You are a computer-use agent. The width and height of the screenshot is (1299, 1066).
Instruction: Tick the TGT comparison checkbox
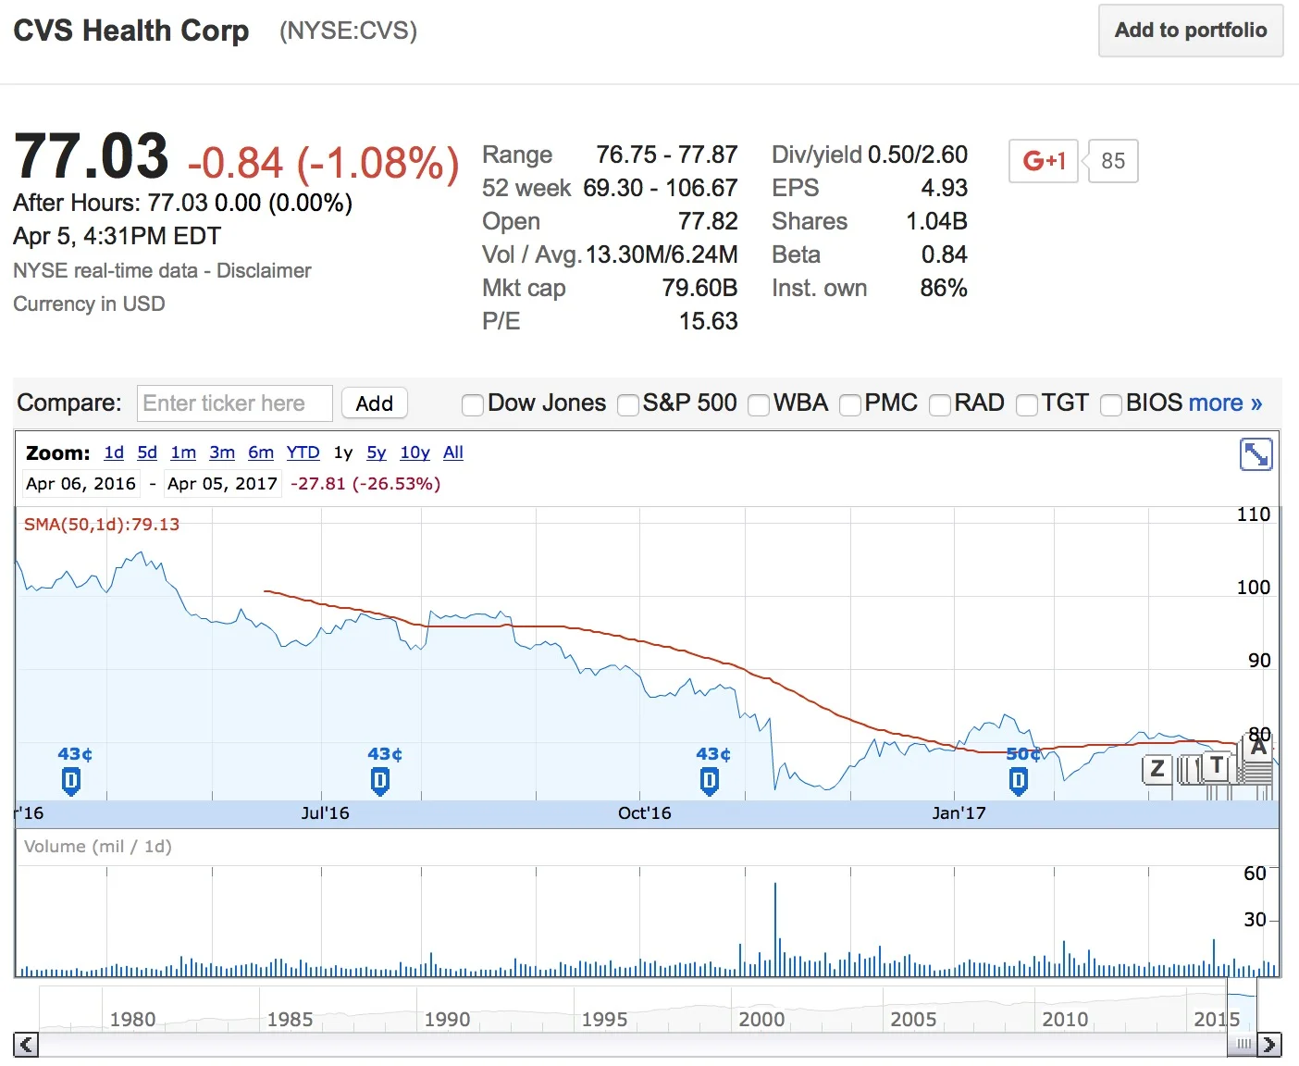click(1027, 404)
